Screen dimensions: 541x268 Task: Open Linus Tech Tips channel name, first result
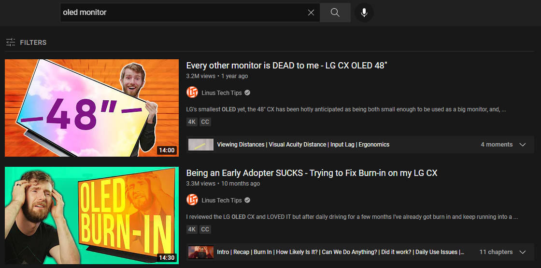222,93
